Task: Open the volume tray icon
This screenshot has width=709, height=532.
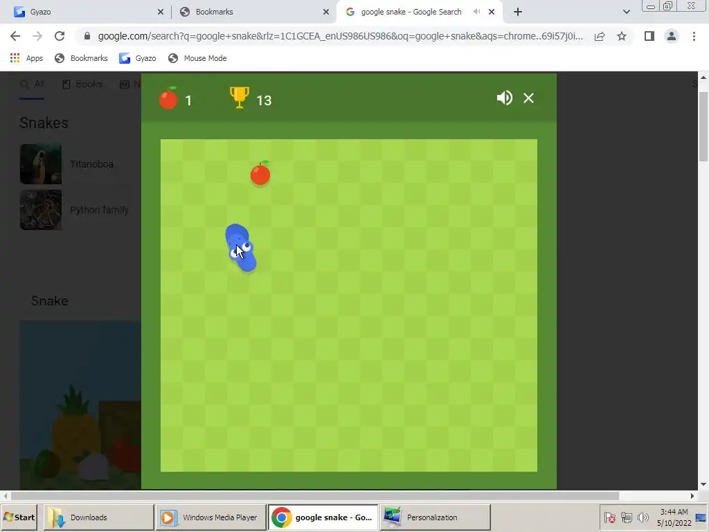Action: coord(643,517)
